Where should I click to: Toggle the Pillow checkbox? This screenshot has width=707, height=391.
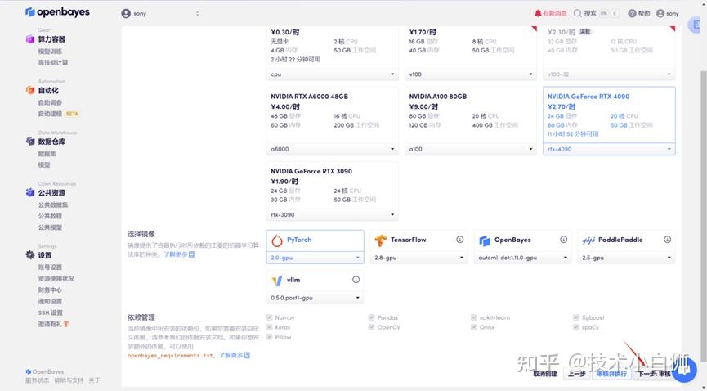click(269, 337)
